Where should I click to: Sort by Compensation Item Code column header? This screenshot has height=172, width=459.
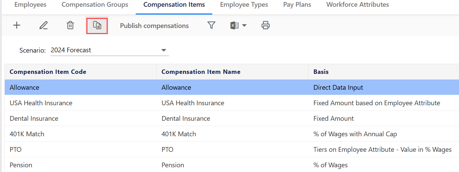click(48, 71)
